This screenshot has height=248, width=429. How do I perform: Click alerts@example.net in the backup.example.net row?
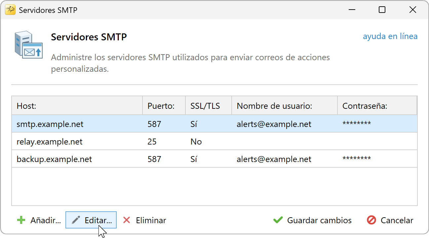coord(274,159)
